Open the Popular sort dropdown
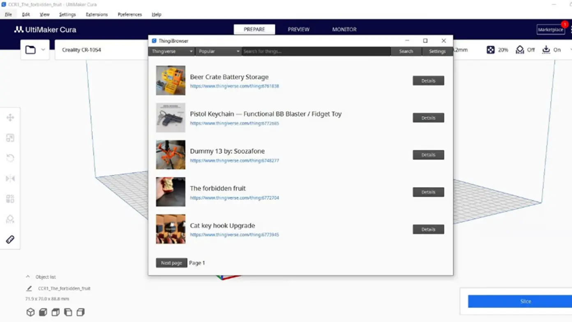Image resolution: width=572 pixels, height=322 pixels. (218, 51)
